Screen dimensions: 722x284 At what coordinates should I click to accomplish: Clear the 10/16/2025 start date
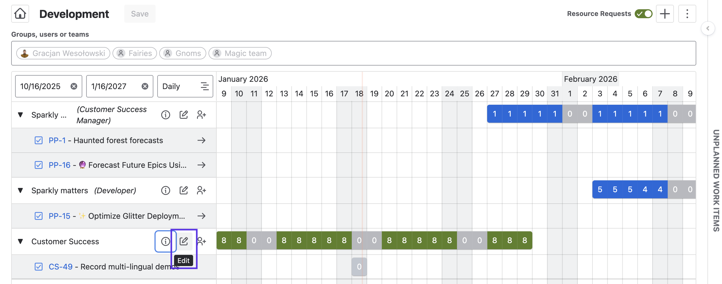point(74,86)
